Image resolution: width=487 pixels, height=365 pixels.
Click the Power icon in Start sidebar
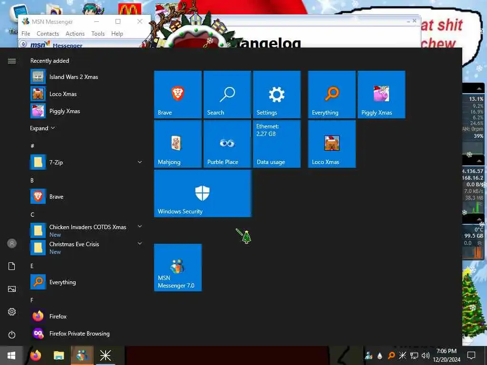(12, 335)
